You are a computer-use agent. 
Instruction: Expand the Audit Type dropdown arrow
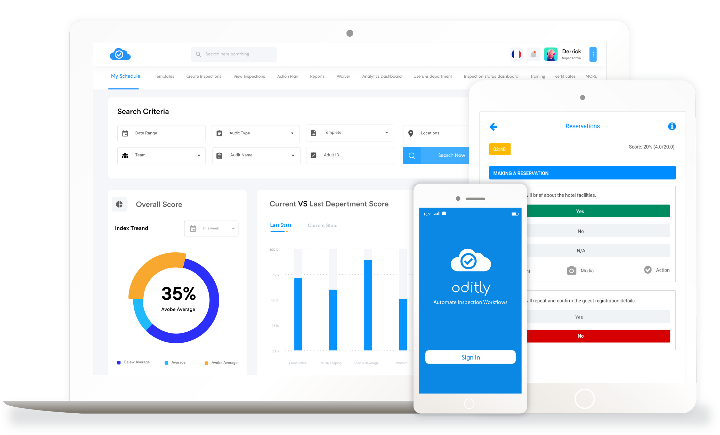point(292,134)
